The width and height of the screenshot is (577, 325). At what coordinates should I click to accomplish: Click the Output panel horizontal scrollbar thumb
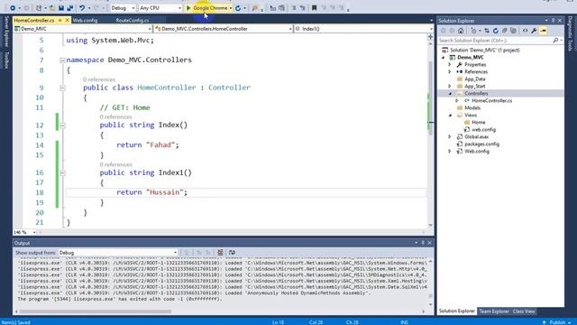pyautogui.click(x=96, y=311)
